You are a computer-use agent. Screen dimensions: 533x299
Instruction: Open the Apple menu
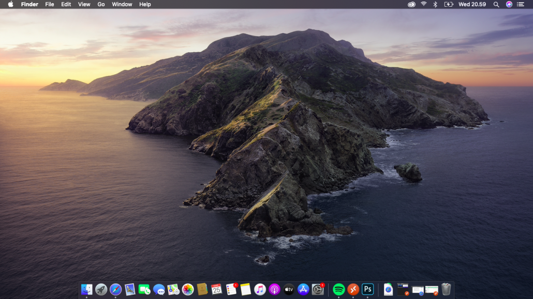[x=10, y=4]
